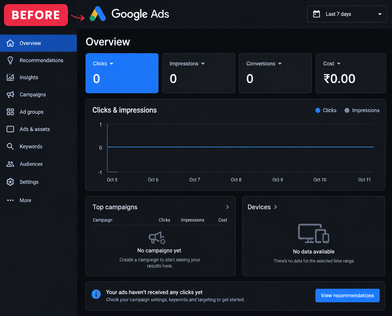392x316 pixels.
Task: Open Audiences from the sidebar
Action: pyautogui.click(x=38, y=164)
